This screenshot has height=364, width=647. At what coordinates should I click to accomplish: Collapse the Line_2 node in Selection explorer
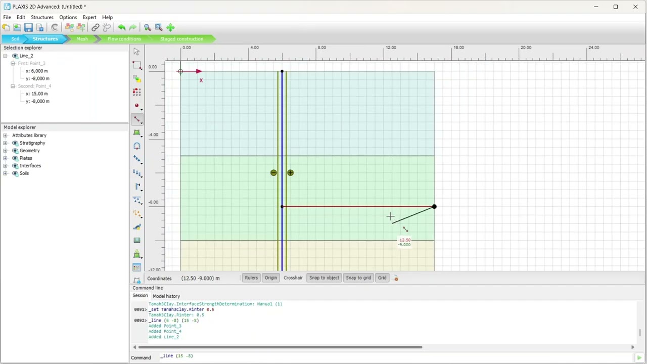pos(5,56)
